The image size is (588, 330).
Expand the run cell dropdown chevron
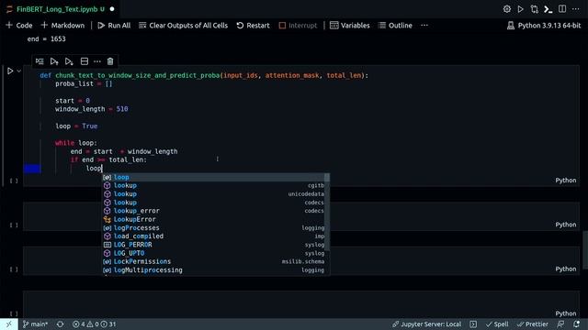[x=18, y=71]
